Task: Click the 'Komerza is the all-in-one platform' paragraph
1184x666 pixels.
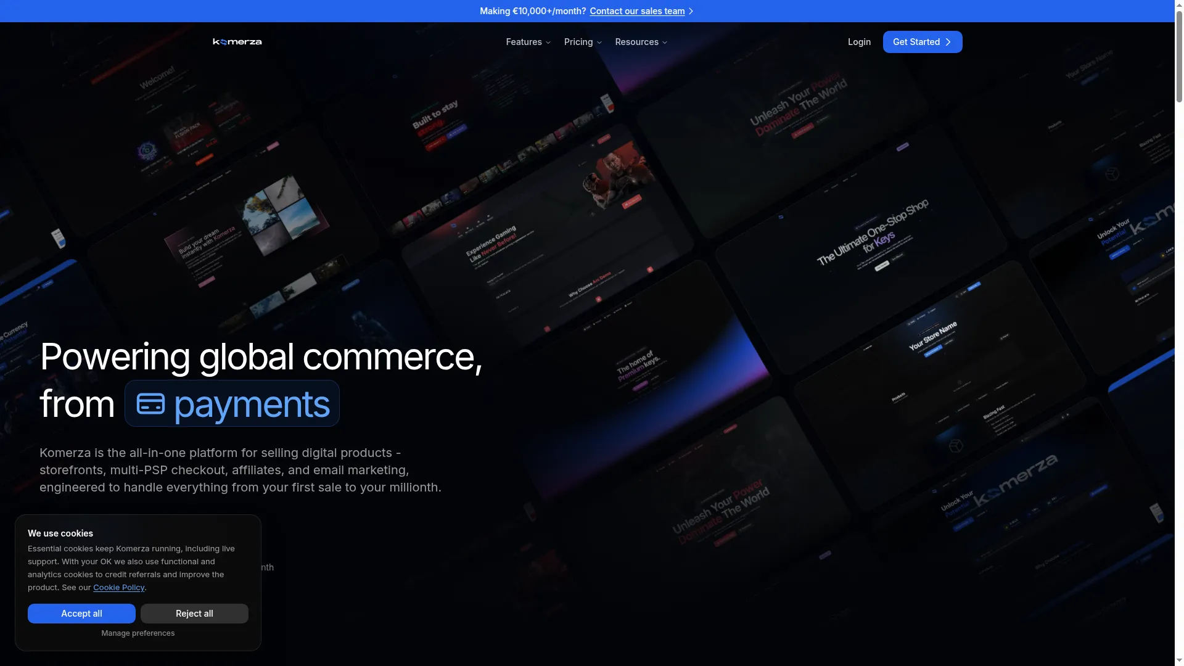Action: (x=240, y=470)
